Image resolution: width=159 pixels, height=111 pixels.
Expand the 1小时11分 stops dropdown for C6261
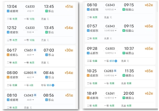coord(110,98)
